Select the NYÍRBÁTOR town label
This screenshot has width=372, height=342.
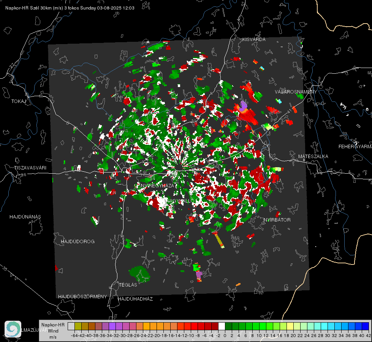277,220
